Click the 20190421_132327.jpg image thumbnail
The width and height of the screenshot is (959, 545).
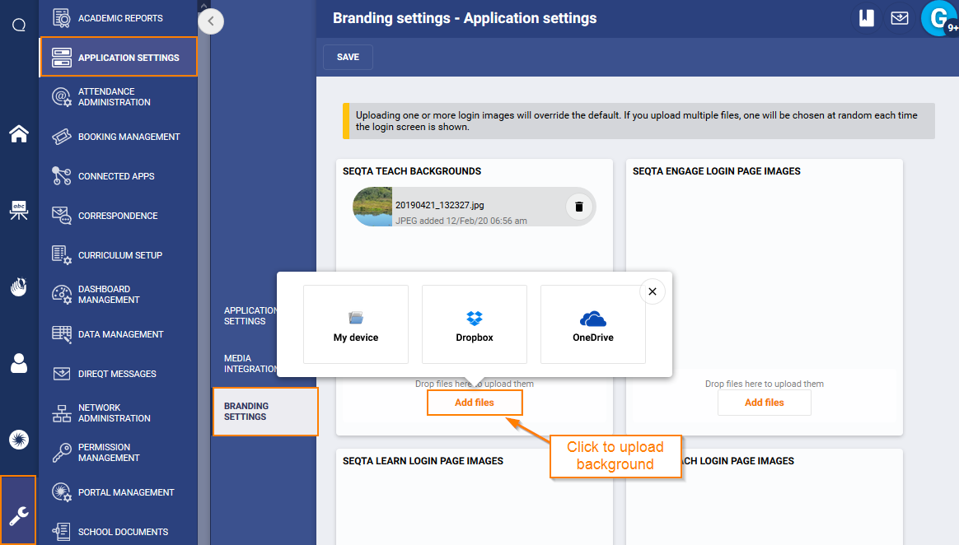coord(372,207)
